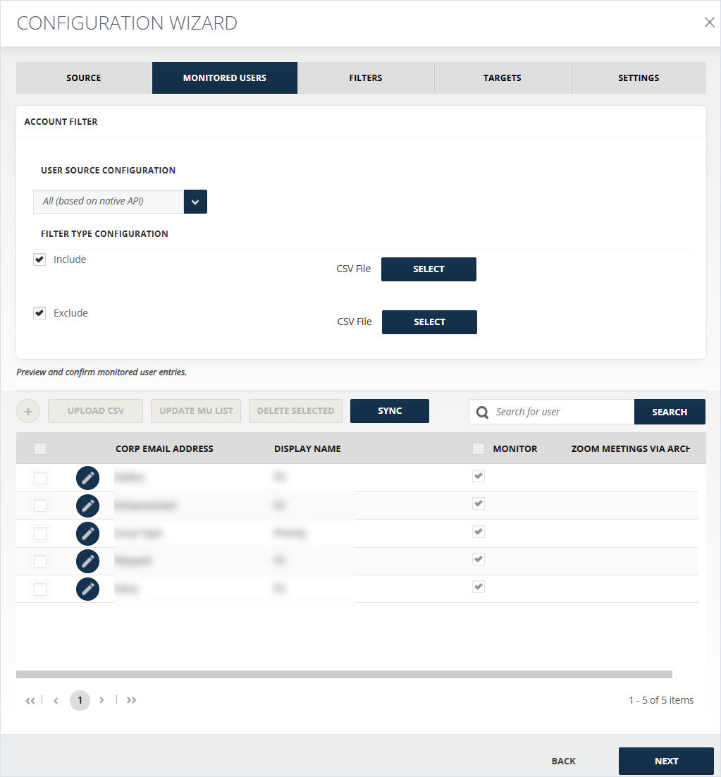The image size is (721, 777).
Task: Go to the next page with the single-right arrow
Action: (101, 700)
